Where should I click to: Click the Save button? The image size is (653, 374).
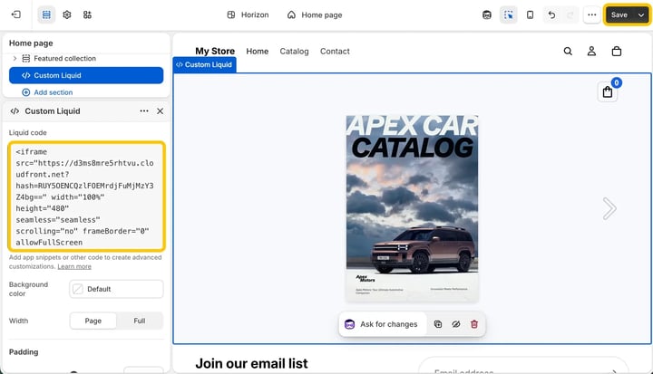point(619,15)
